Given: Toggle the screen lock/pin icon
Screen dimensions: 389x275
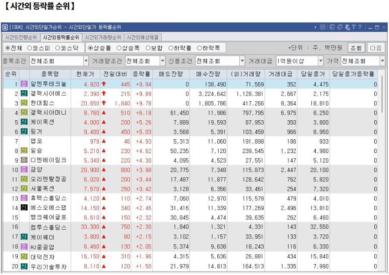Looking at the screenshot, I should (x=347, y=27).
